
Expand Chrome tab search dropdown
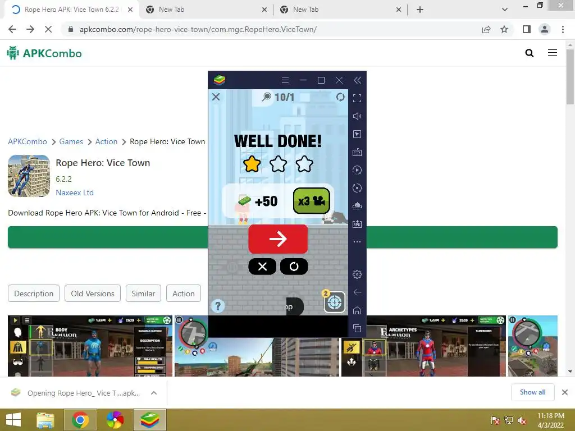(505, 10)
